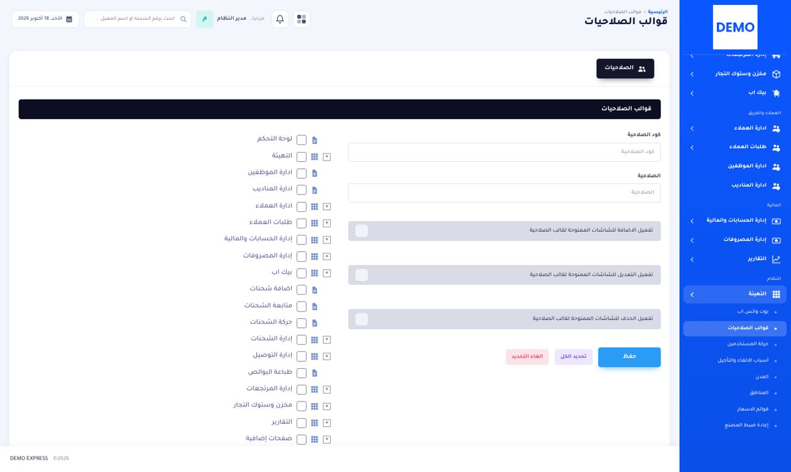Click the بيك اب sidebar icon
Screen dimensions: 791x472
click(776, 93)
